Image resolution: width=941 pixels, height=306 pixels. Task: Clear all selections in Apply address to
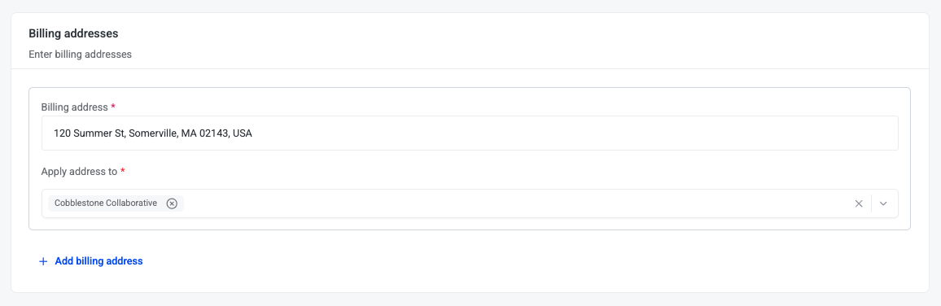coord(859,203)
